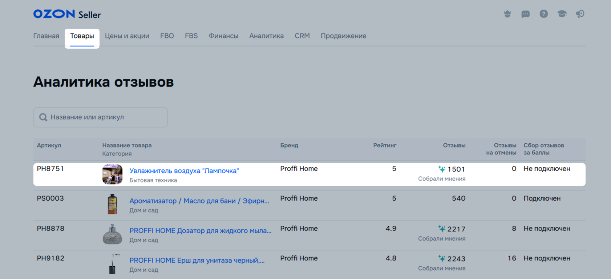Select the PH8878 article cell
The image size is (611, 279).
(x=50, y=229)
